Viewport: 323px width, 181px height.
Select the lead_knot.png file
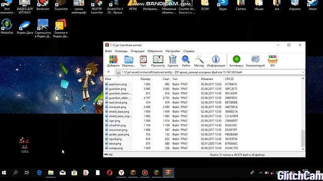pyautogui.click(x=116, y=103)
